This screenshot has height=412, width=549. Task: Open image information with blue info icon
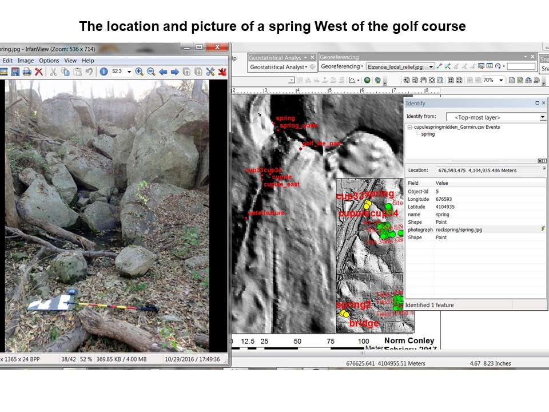[104, 72]
